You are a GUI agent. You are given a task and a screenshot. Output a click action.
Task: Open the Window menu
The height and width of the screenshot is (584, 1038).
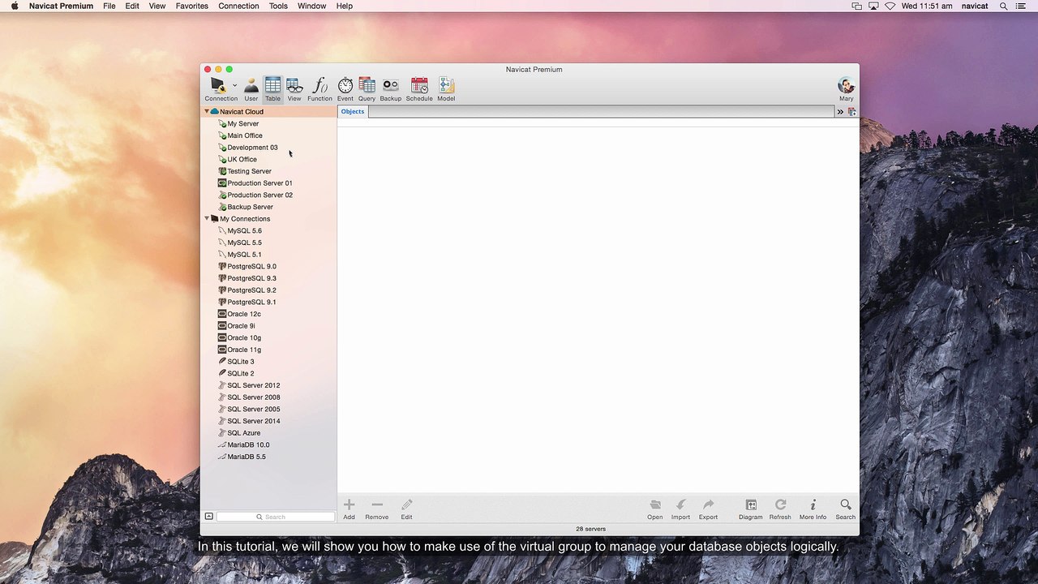coord(312,6)
